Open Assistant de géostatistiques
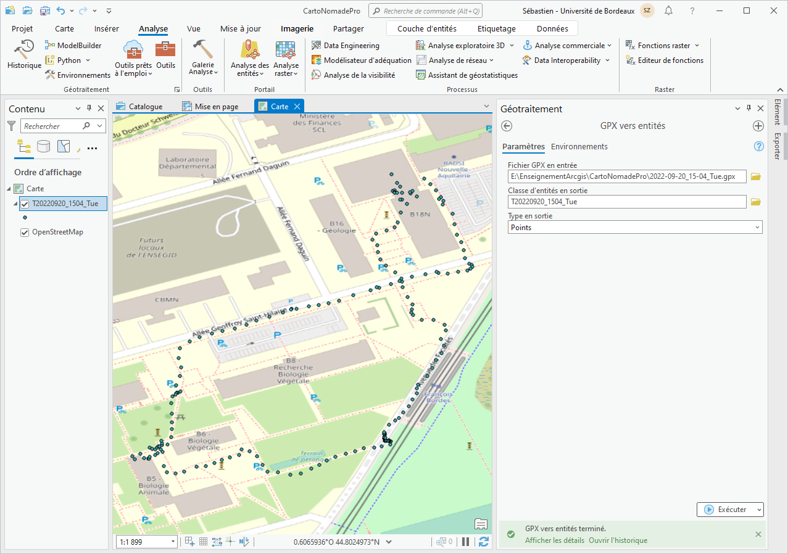 [x=472, y=75]
